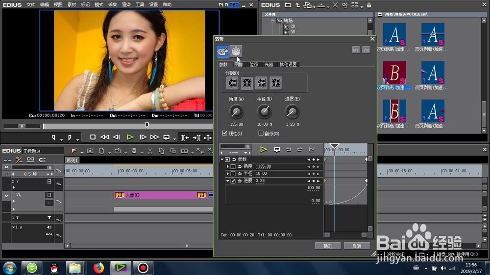The height and width of the screenshot is (275, 490).
Task: Click the 角度 angle dial
Action: pyautogui.click(x=236, y=112)
